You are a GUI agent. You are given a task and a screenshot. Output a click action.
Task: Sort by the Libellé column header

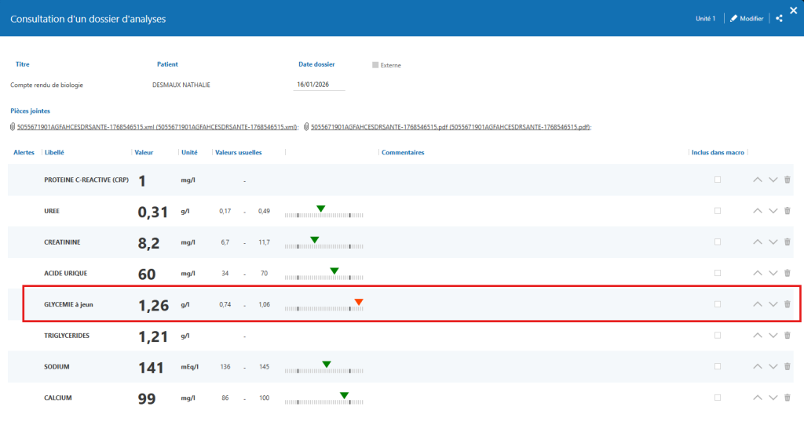[x=54, y=152]
